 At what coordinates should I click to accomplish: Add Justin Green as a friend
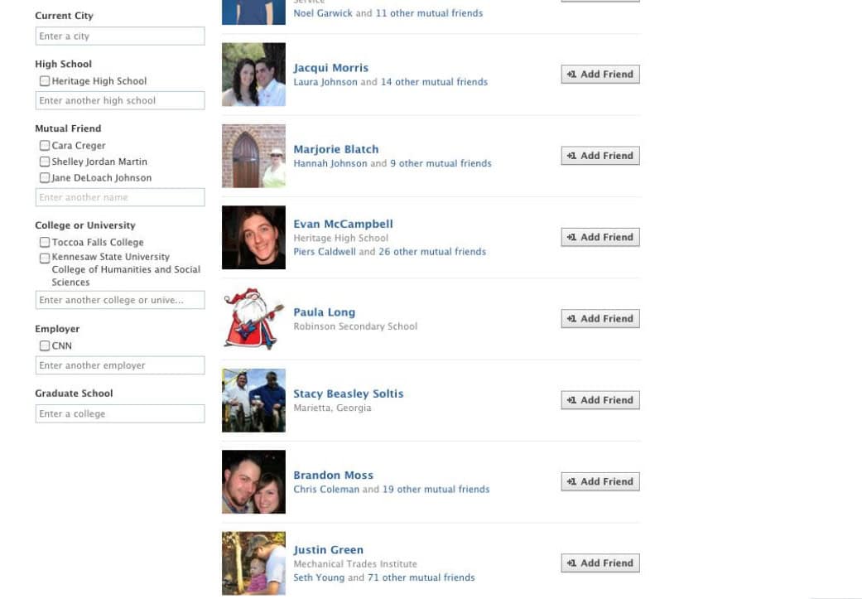coord(600,563)
